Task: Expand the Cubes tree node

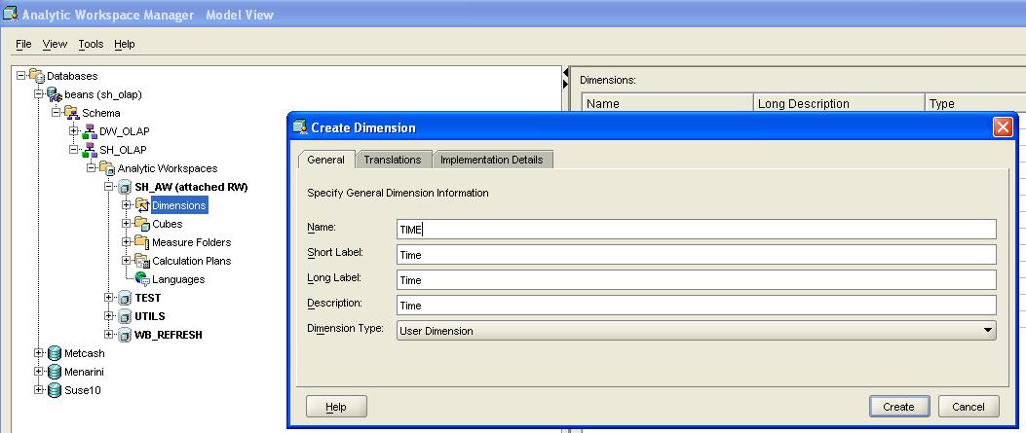Action: coord(127,224)
